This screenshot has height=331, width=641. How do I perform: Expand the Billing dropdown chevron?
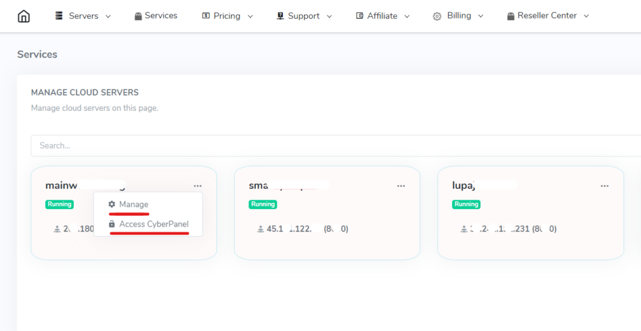[481, 16]
